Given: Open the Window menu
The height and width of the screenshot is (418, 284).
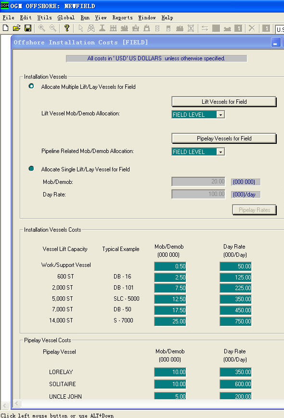Looking at the screenshot, I should [147, 17].
